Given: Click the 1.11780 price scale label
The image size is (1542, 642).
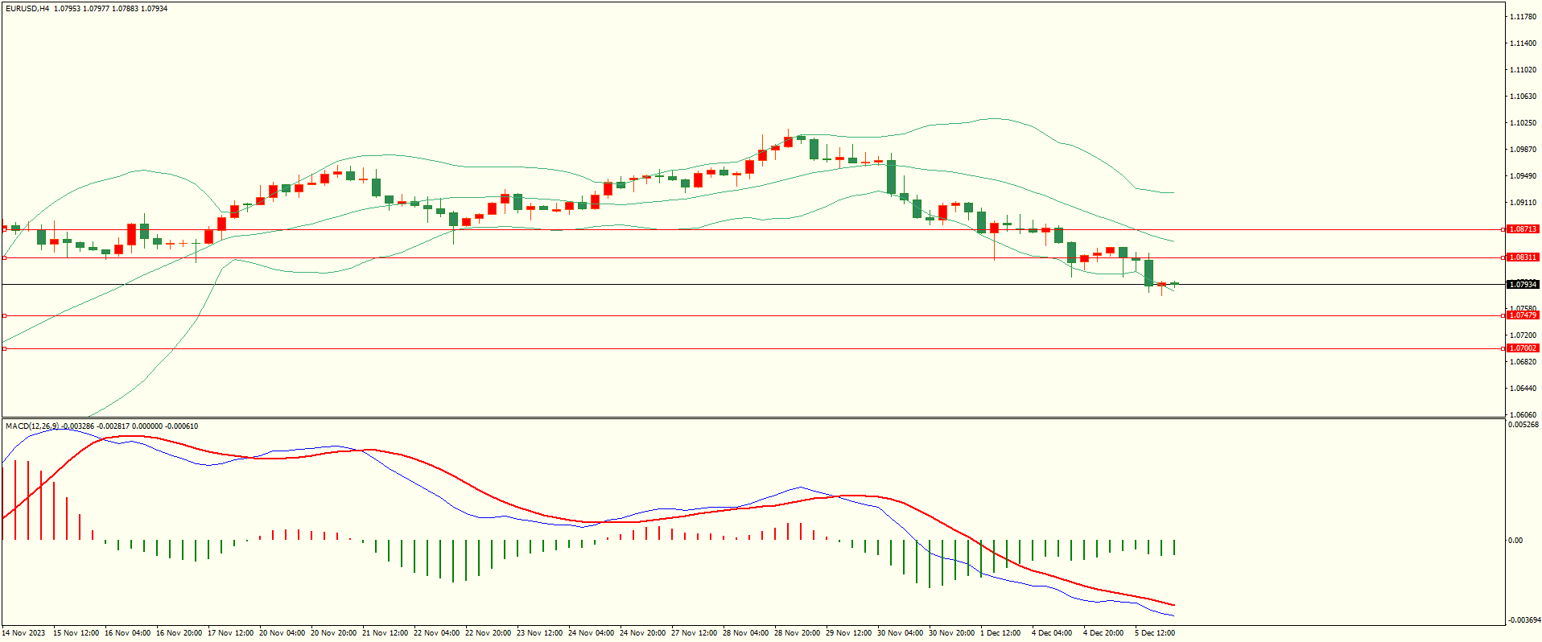Looking at the screenshot, I should pos(1523,17).
